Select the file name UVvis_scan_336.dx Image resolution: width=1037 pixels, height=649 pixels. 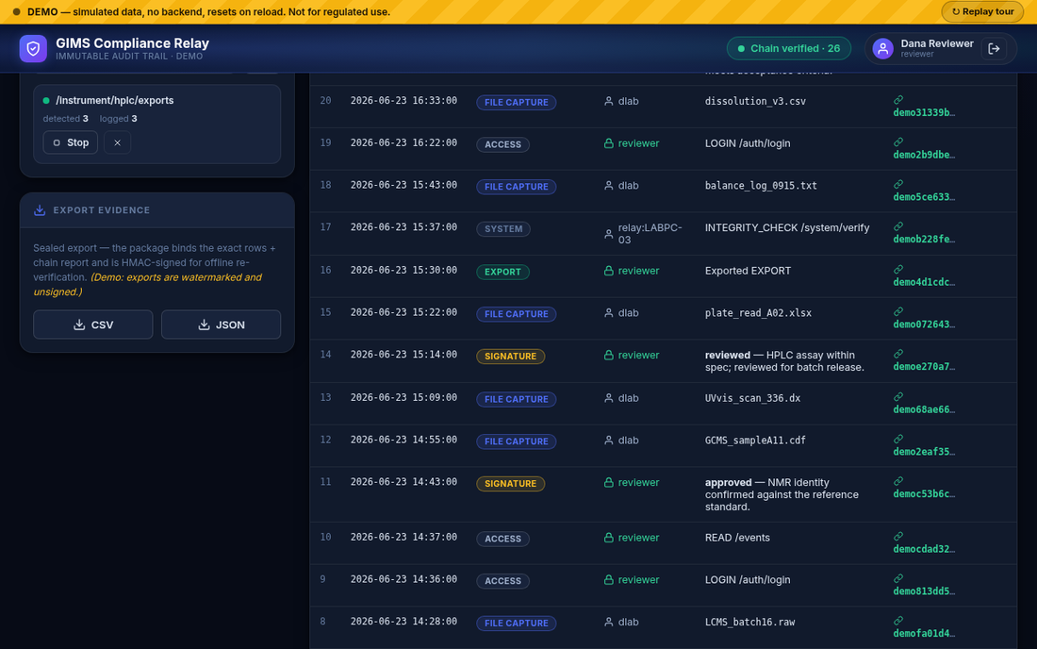coord(752,398)
